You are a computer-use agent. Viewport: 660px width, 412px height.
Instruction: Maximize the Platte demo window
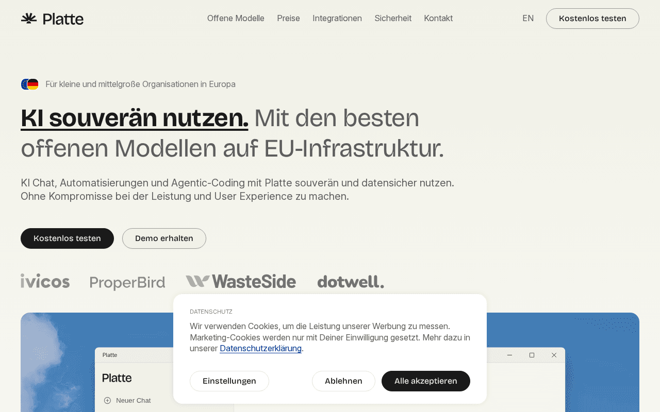tap(532, 355)
